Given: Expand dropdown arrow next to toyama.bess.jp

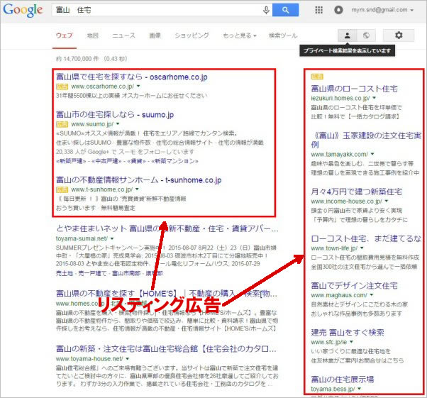Looking at the screenshot, I should [360, 389].
